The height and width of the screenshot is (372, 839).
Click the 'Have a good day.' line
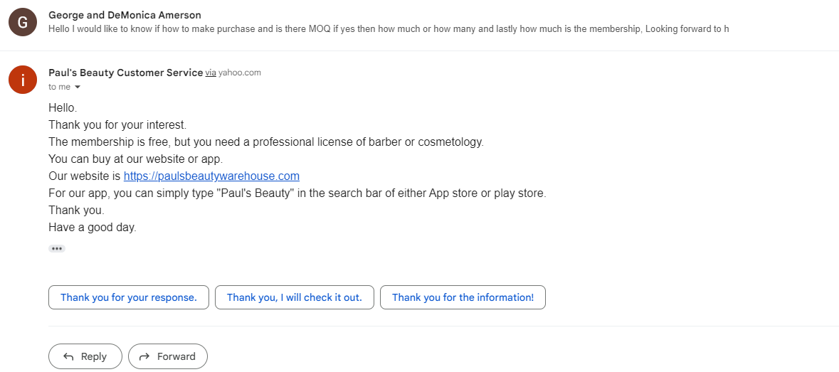coord(93,227)
